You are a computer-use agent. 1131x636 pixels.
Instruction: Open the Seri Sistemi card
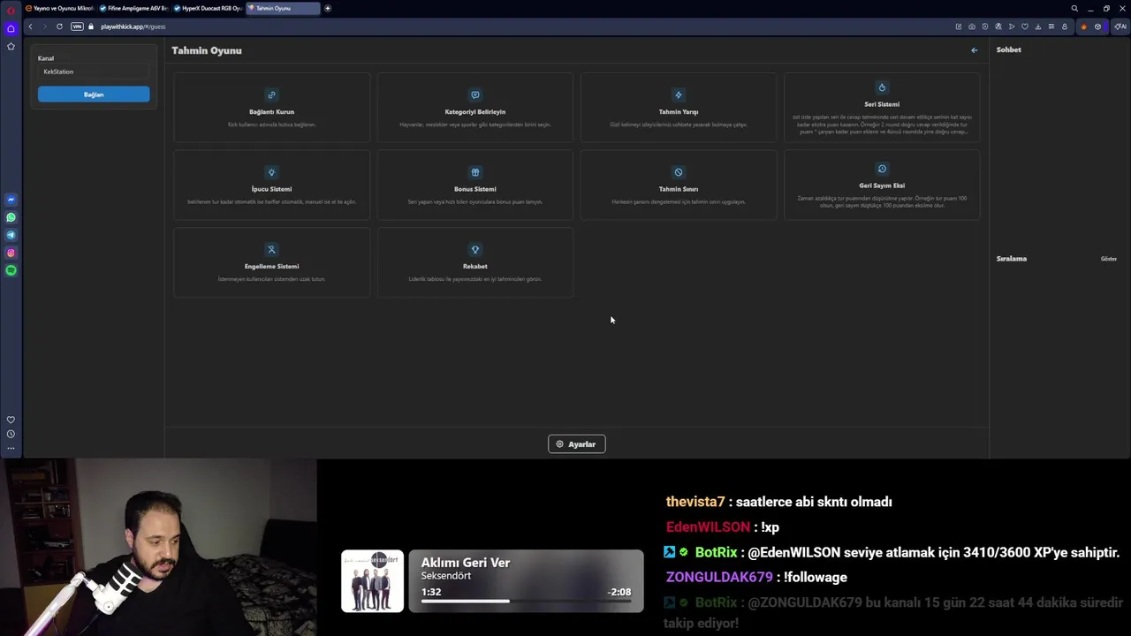click(882, 108)
